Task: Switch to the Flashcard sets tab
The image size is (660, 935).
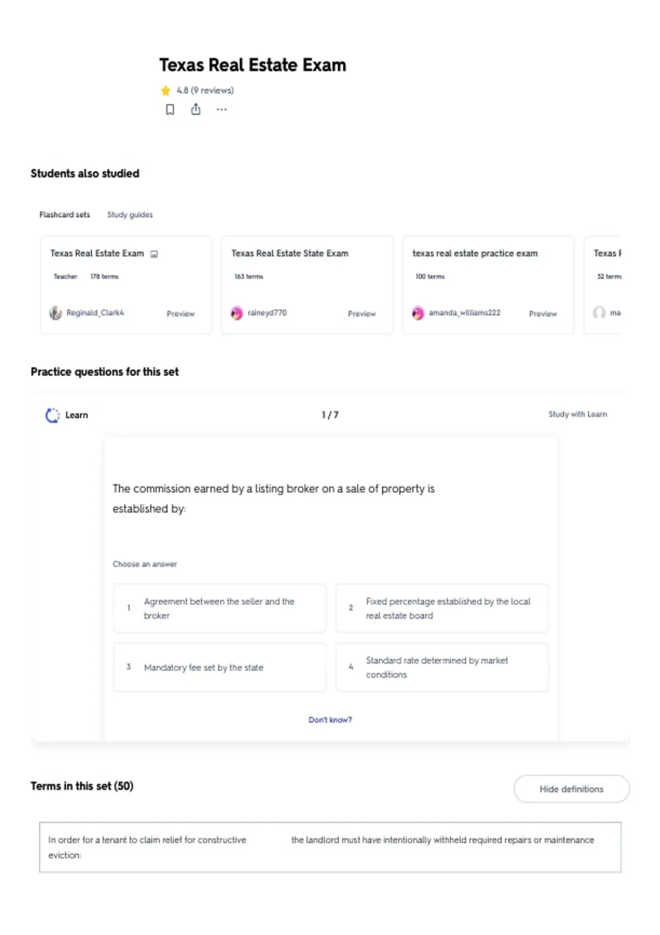Action: pos(64,215)
